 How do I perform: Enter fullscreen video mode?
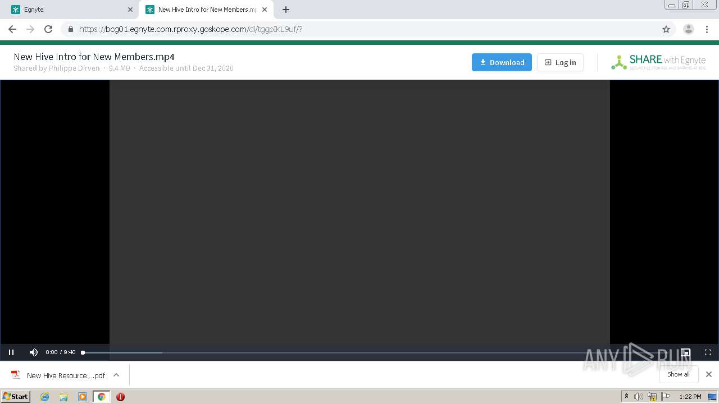pos(708,352)
